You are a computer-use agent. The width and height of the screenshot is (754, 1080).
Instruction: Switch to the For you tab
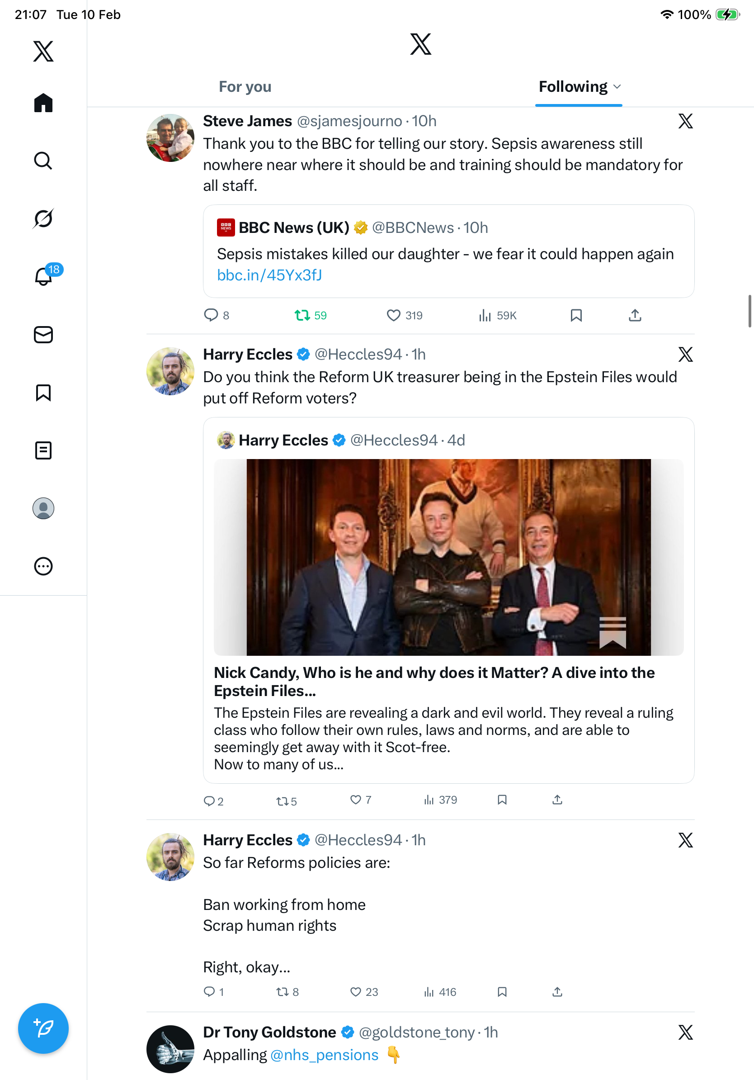[x=245, y=87]
